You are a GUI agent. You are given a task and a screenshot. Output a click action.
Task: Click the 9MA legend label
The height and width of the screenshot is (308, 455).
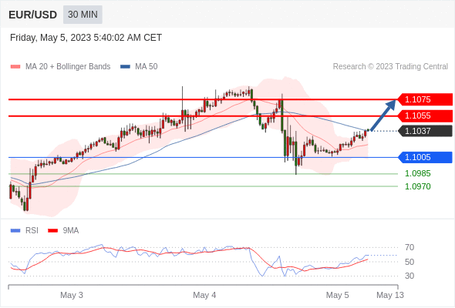click(71, 231)
